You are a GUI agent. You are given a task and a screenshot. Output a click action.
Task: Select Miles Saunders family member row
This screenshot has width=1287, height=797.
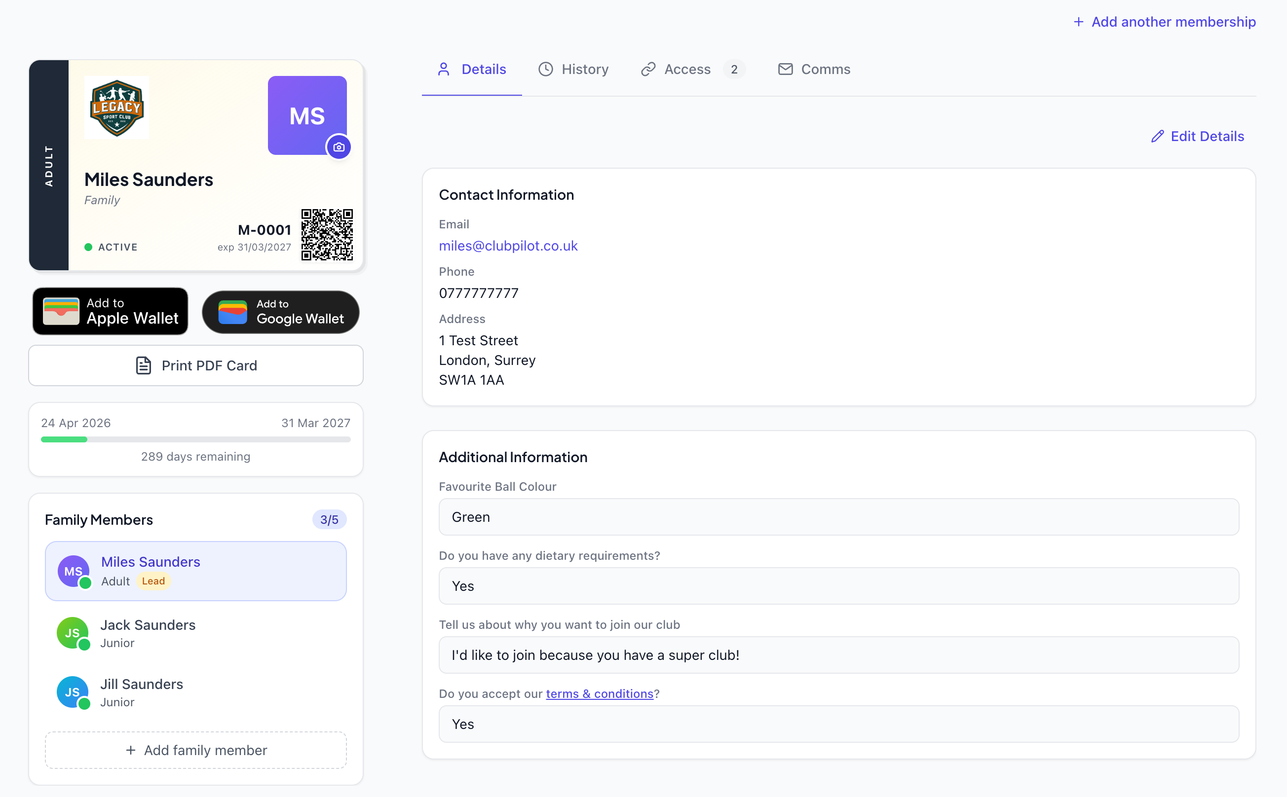(x=196, y=571)
